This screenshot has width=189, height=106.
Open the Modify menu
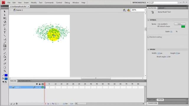coord(34,3)
